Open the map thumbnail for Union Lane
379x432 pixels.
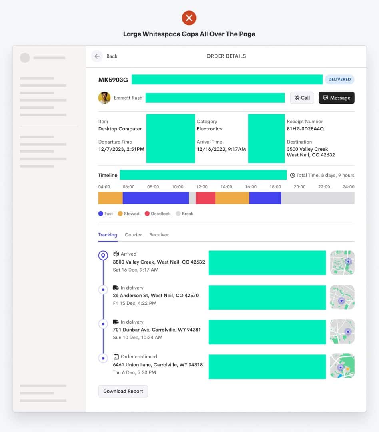pos(342,366)
